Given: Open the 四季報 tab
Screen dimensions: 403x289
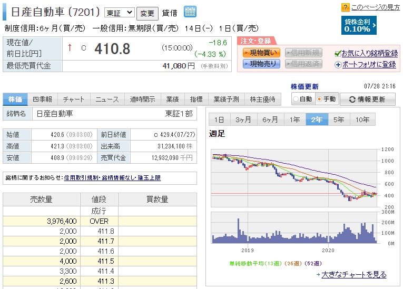Looking at the screenshot, I should (43, 99).
